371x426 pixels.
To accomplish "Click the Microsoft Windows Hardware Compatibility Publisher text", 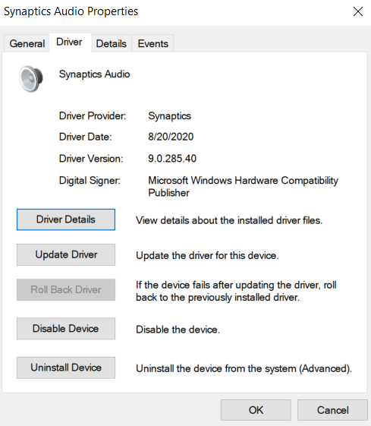I will pyautogui.click(x=244, y=186).
